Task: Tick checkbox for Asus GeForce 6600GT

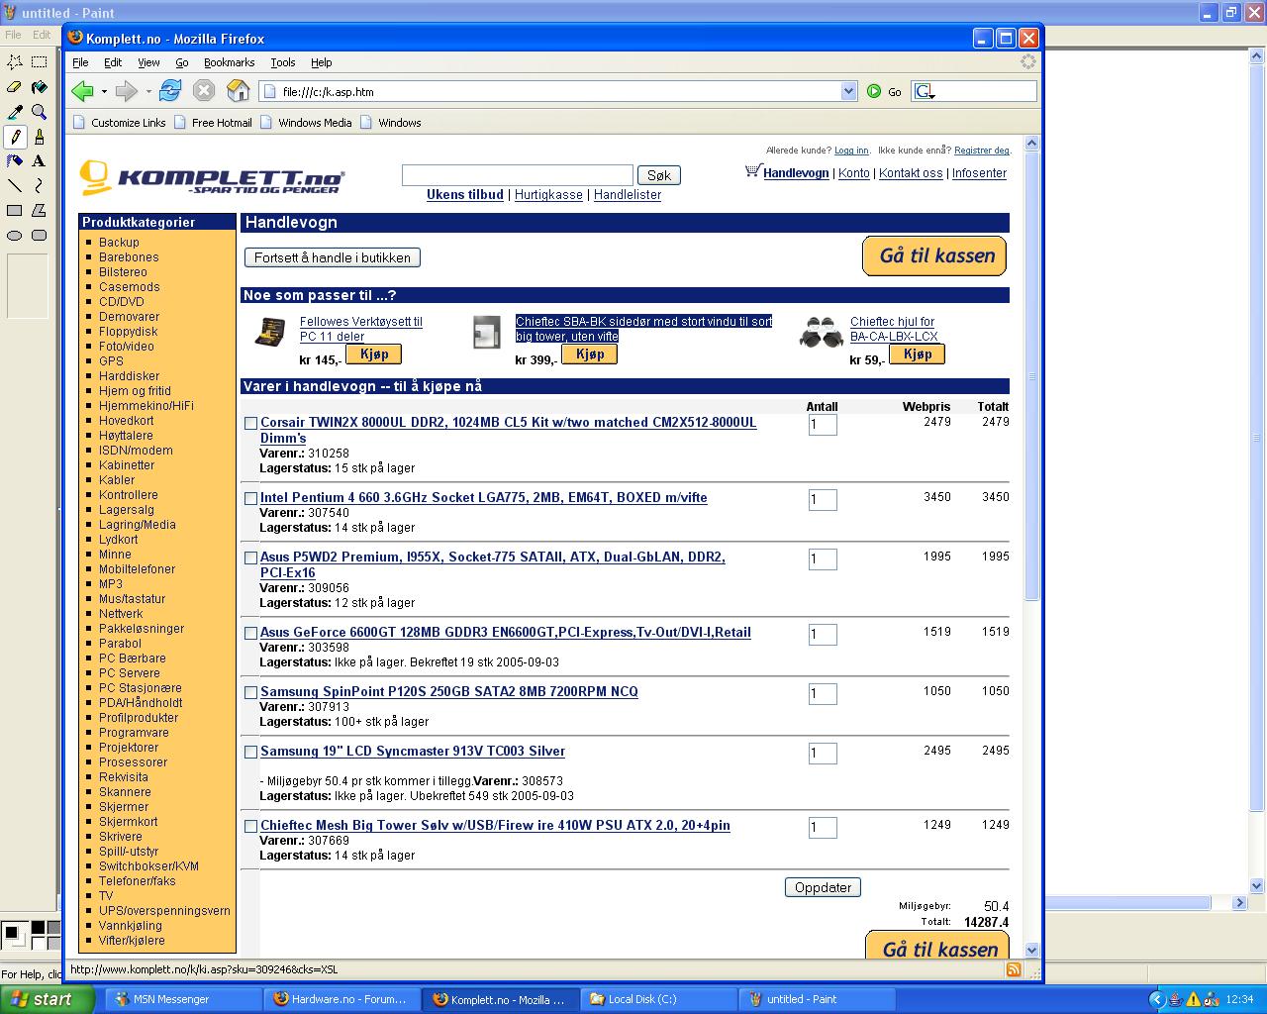Action: coord(251,634)
